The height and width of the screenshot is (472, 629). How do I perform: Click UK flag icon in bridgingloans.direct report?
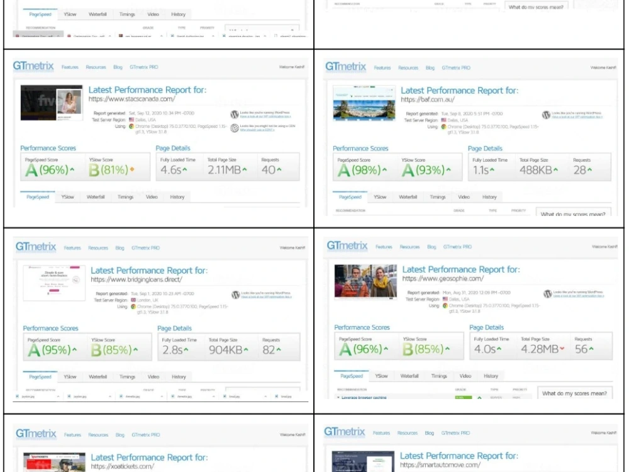coord(133,300)
